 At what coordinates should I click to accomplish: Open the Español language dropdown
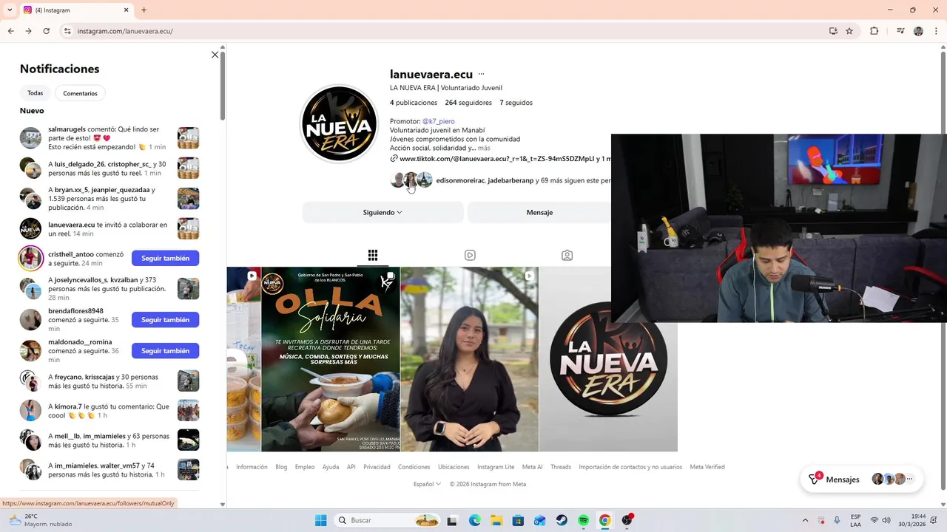point(427,484)
